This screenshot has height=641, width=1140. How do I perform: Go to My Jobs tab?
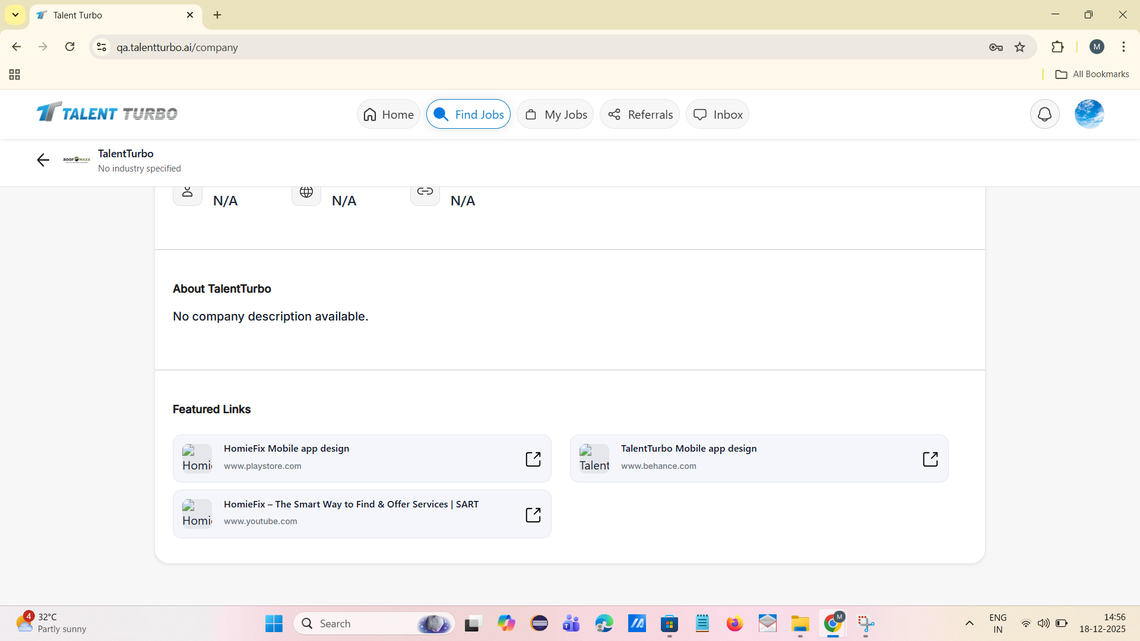point(556,115)
